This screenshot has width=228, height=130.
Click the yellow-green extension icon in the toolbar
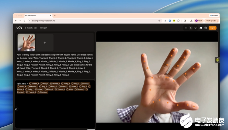(174, 21)
